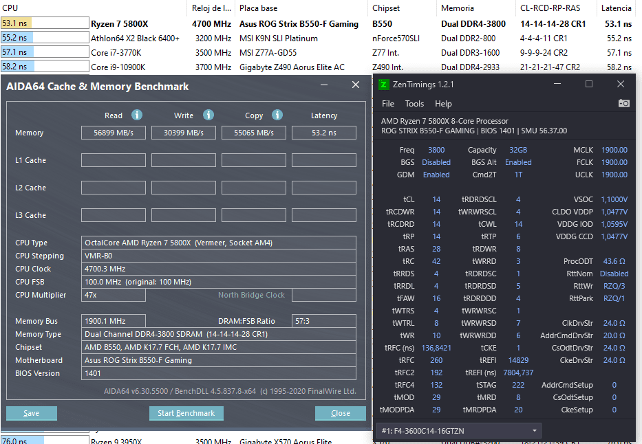Close the AIDA64 Cache & Memory Benchmark window

(x=355, y=85)
